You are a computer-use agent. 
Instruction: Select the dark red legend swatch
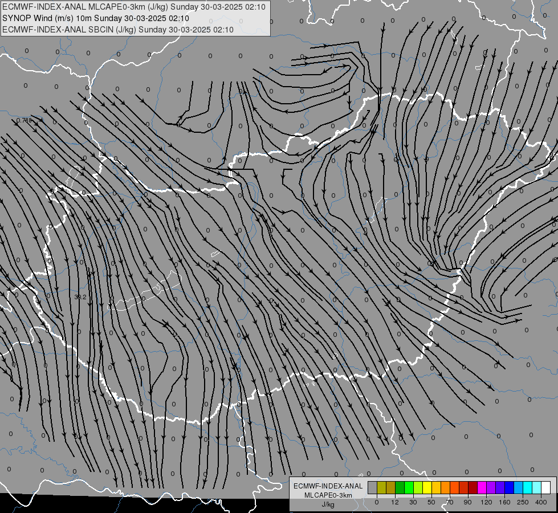473,487
